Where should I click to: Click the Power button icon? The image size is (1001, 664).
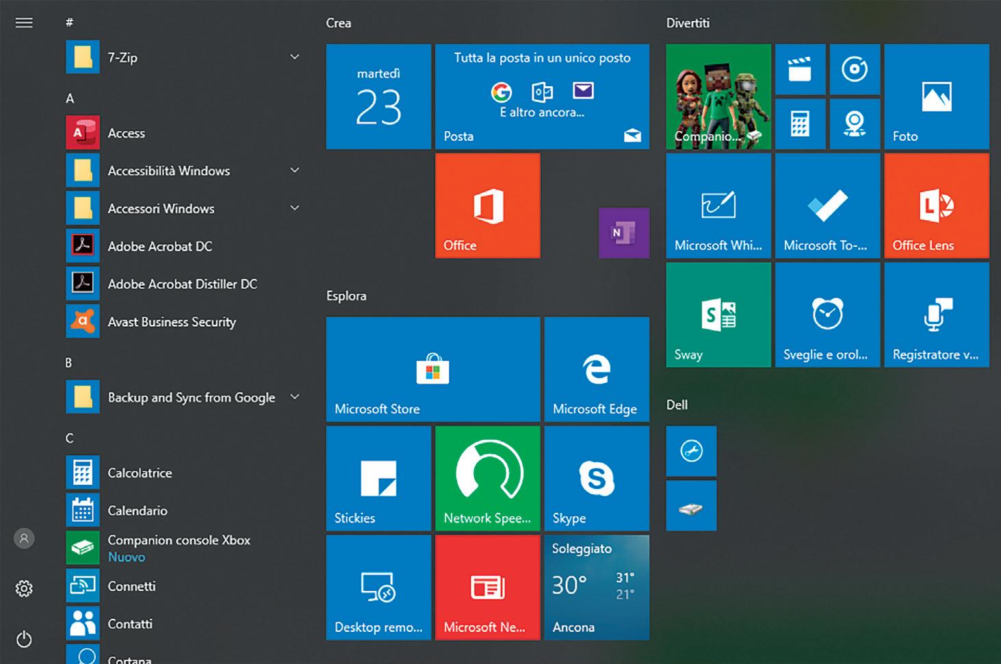tap(24, 639)
